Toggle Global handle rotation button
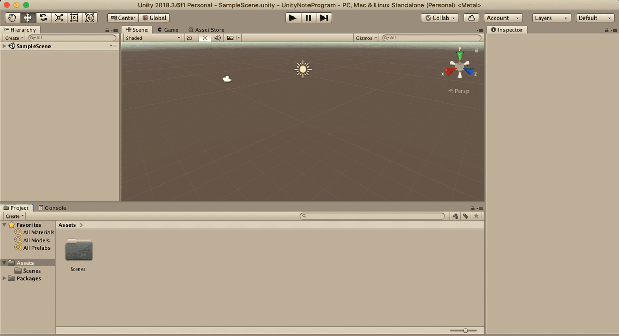The image size is (619, 336). pos(154,18)
